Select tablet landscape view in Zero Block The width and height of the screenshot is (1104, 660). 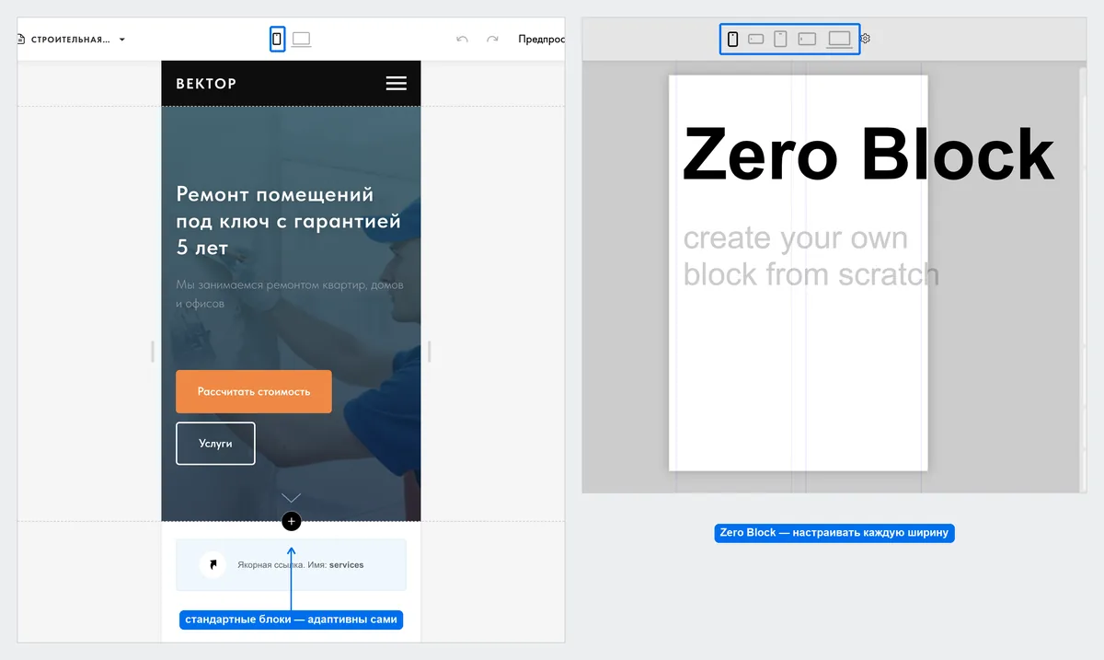click(807, 39)
